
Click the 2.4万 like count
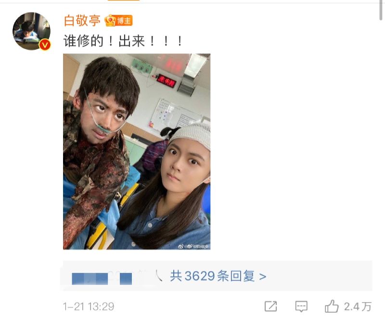coord(358,307)
